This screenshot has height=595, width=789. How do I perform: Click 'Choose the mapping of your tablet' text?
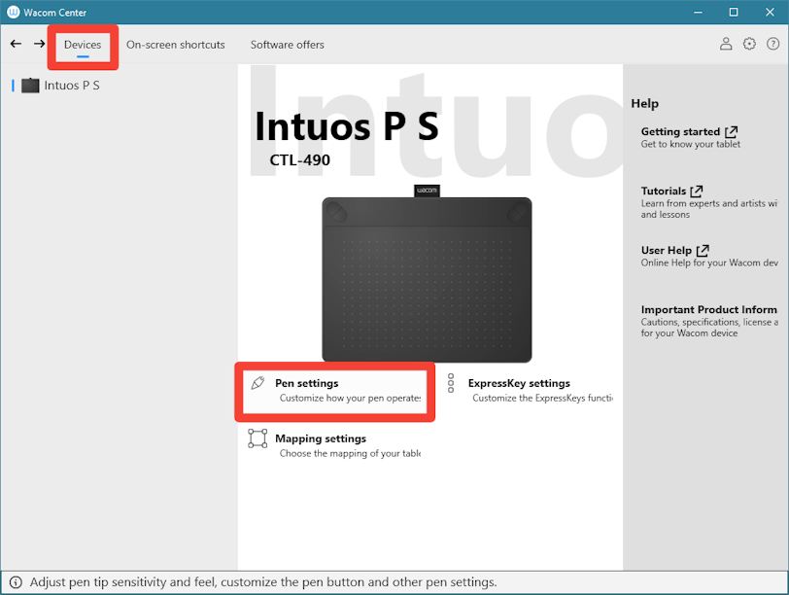coord(350,453)
